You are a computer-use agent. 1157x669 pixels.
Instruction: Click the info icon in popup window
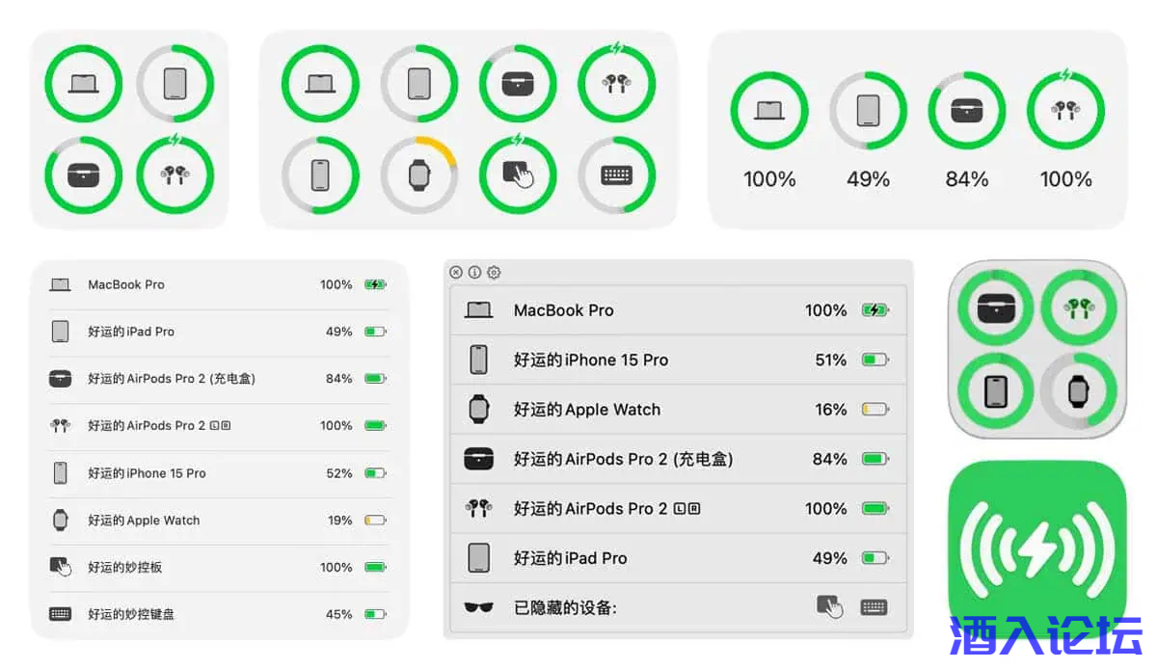click(x=474, y=273)
